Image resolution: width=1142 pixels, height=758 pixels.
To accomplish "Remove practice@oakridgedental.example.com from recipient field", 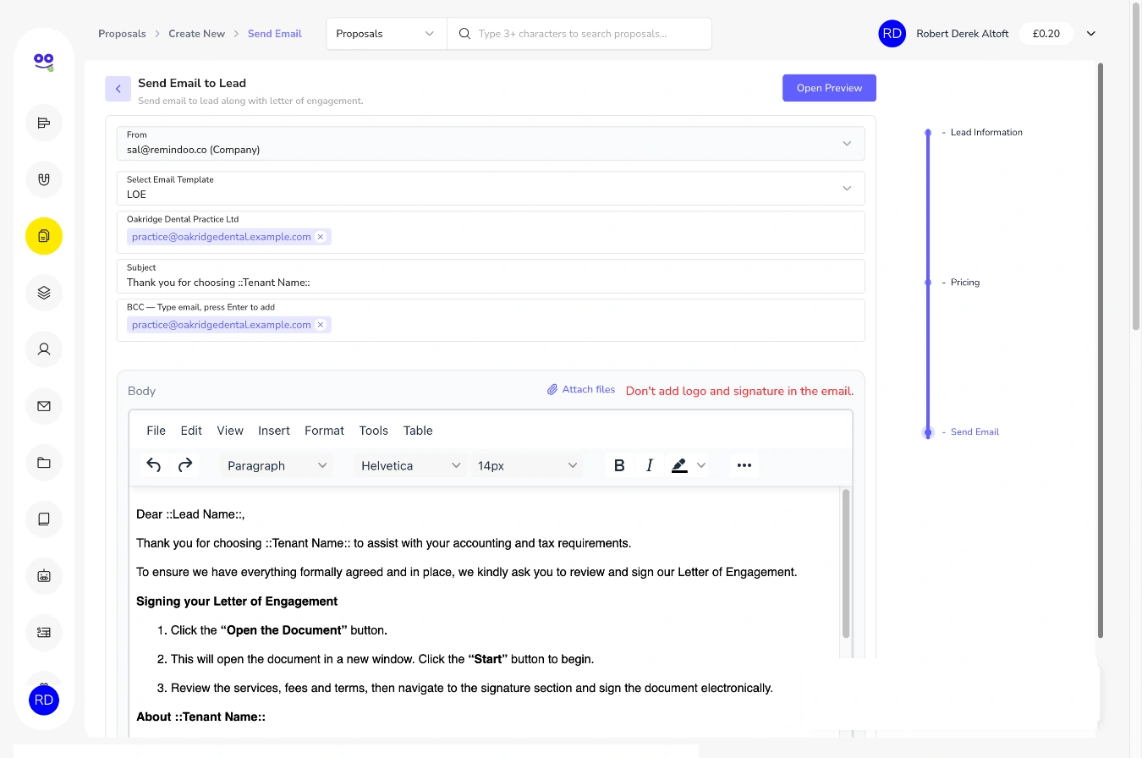I will click(321, 237).
